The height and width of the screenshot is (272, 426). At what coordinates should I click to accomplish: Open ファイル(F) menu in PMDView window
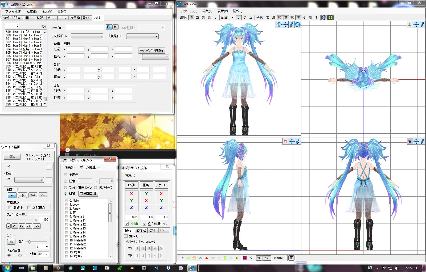(189, 11)
